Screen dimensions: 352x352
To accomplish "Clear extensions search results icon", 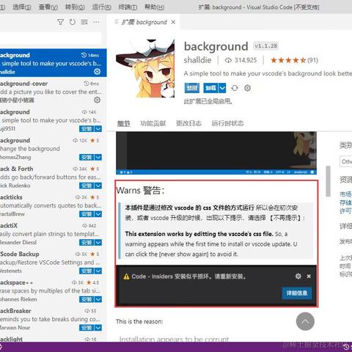I will 84,22.
